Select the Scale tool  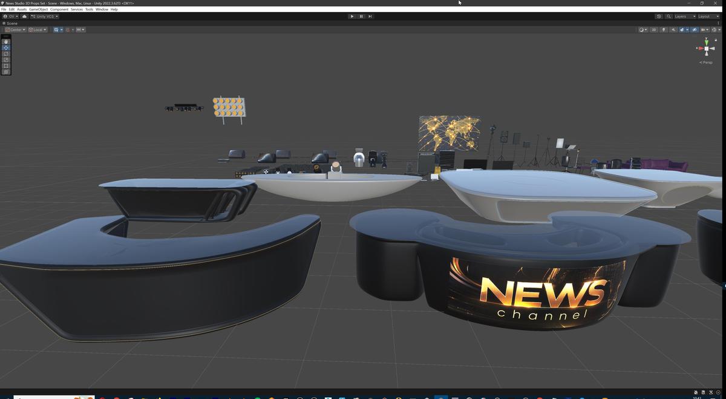click(6, 59)
